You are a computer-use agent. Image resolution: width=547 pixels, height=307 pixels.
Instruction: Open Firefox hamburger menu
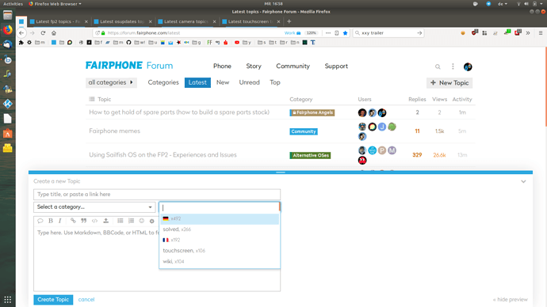click(541, 32)
